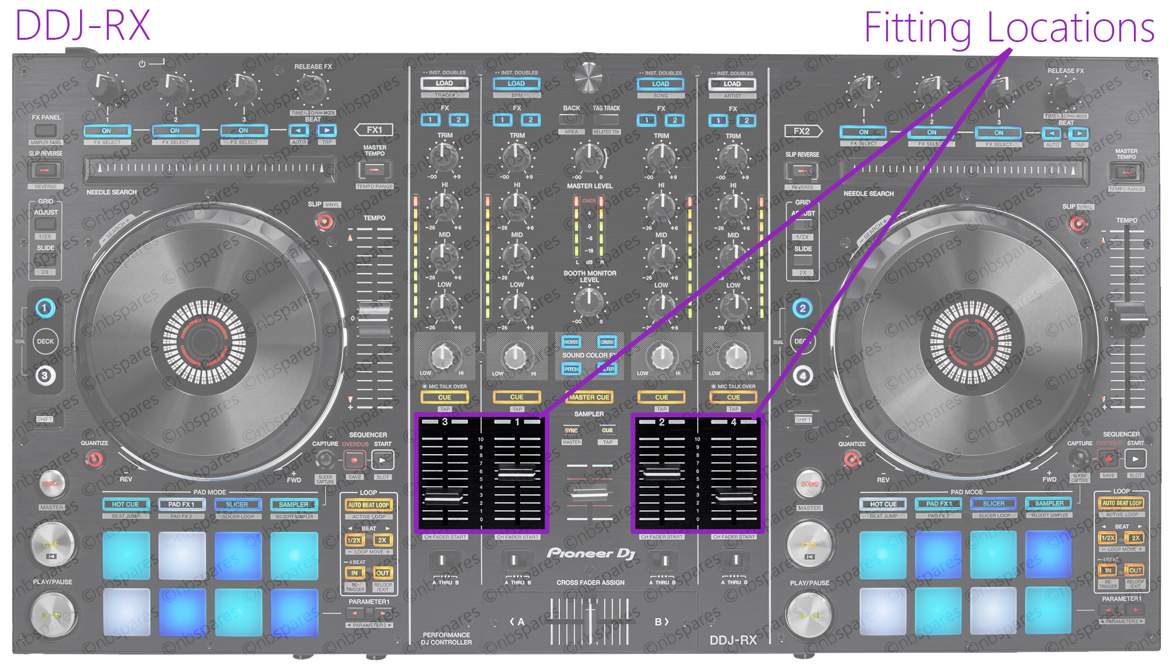Click the left deck sequencer OVERDUB button
This screenshot has width=1169, height=672.
click(354, 460)
